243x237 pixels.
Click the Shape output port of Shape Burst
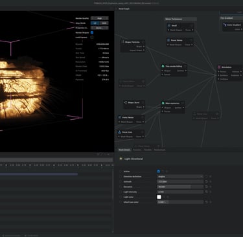144,107
